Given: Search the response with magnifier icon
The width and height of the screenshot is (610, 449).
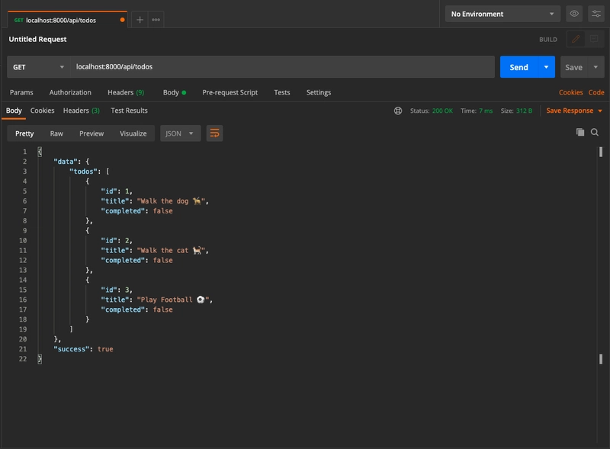Looking at the screenshot, I should (x=595, y=133).
